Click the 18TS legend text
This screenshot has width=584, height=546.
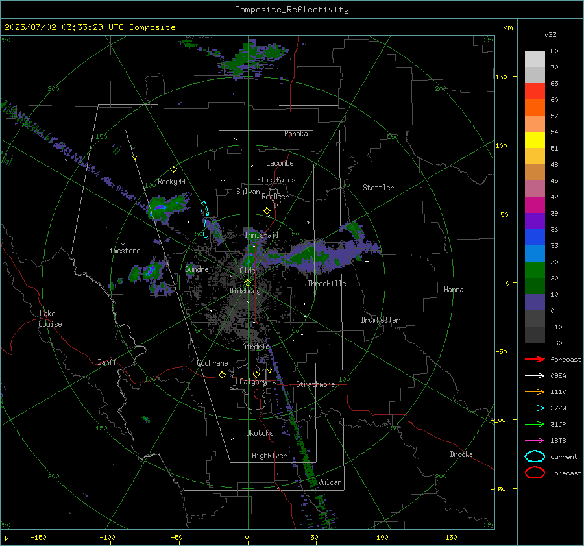click(x=558, y=441)
